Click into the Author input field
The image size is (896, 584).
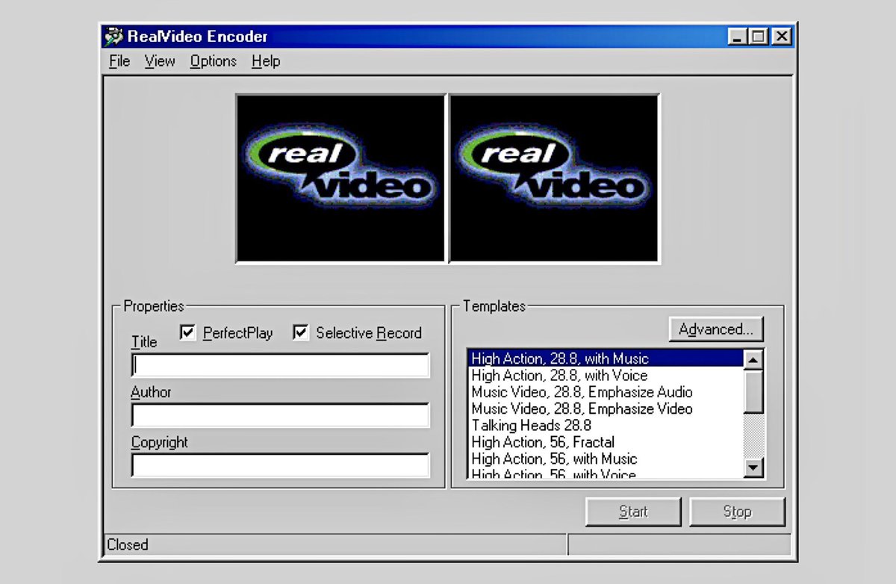click(x=280, y=415)
